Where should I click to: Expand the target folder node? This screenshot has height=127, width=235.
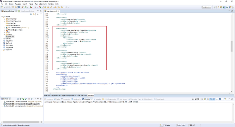(x=4, y=34)
